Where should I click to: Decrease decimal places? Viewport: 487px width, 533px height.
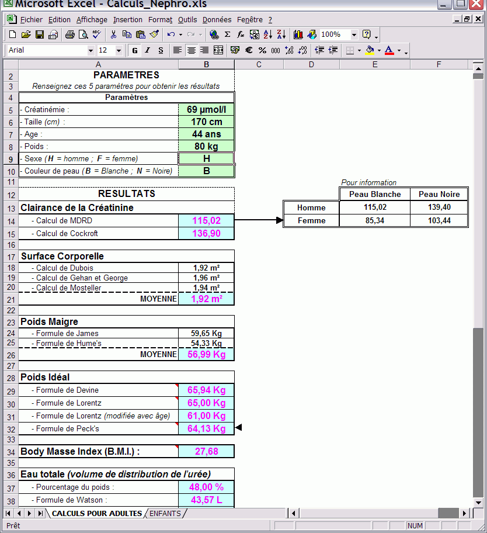(302, 50)
